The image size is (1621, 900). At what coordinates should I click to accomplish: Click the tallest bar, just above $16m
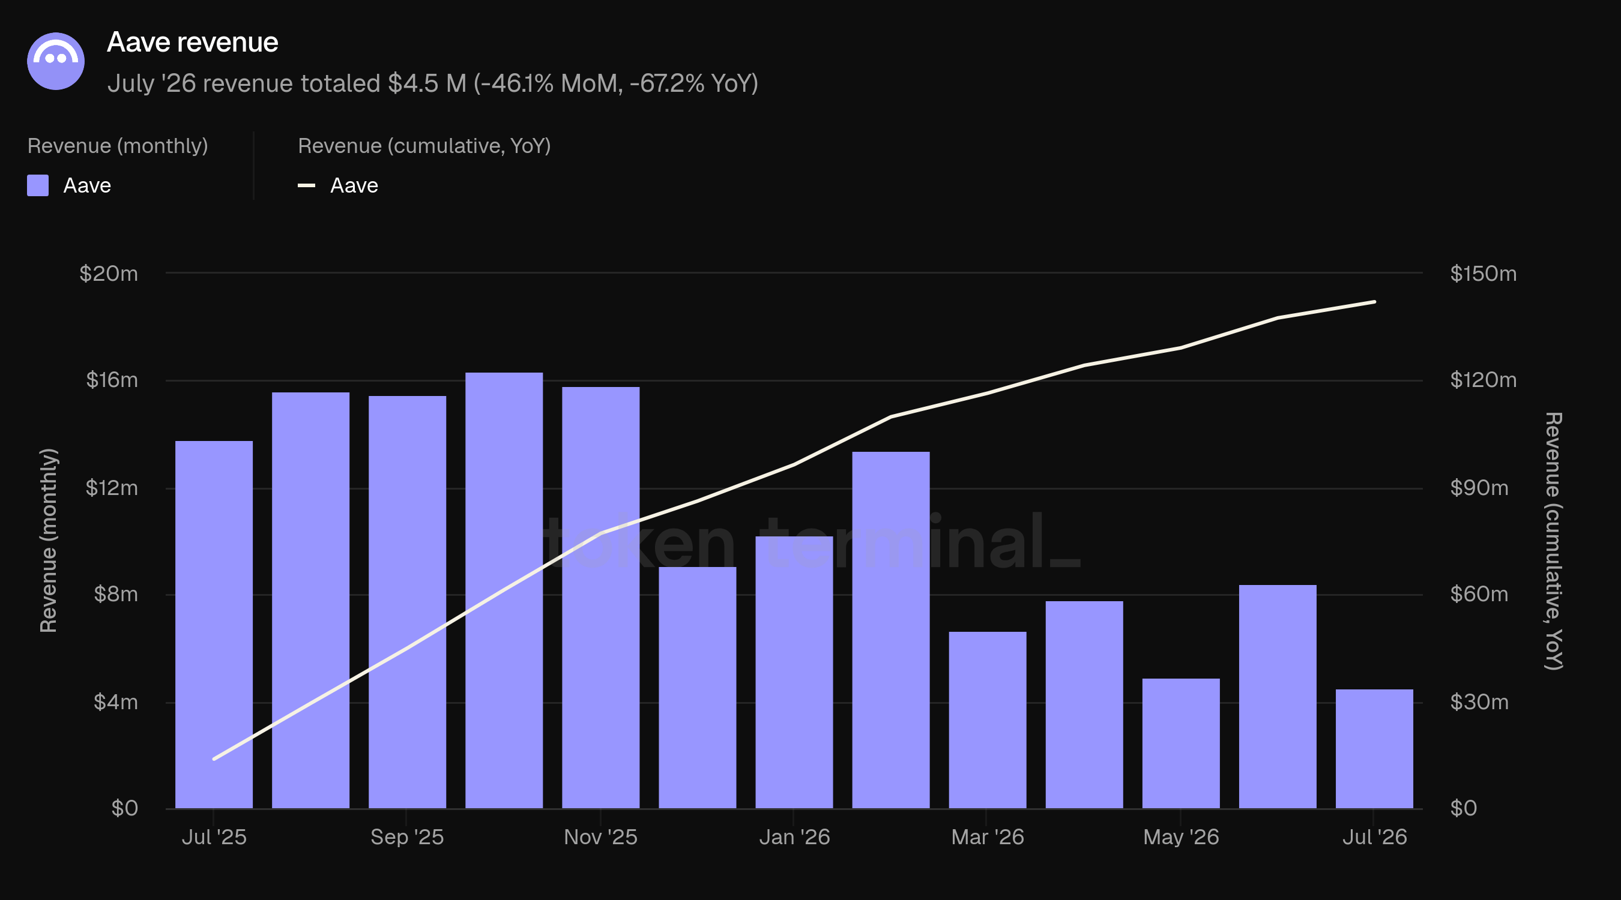point(504,590)
